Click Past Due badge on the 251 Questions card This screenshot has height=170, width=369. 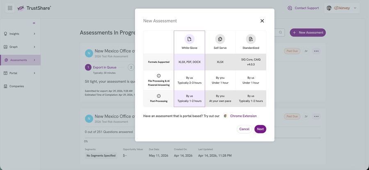coord(292,116)
